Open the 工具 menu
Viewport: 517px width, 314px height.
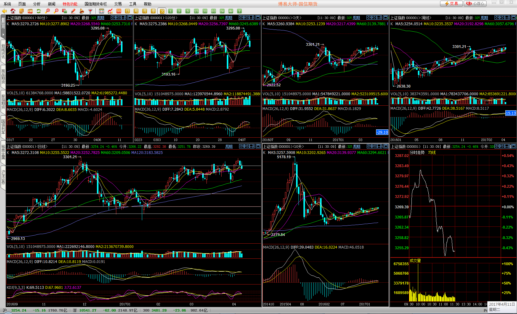tap(133, 4)
